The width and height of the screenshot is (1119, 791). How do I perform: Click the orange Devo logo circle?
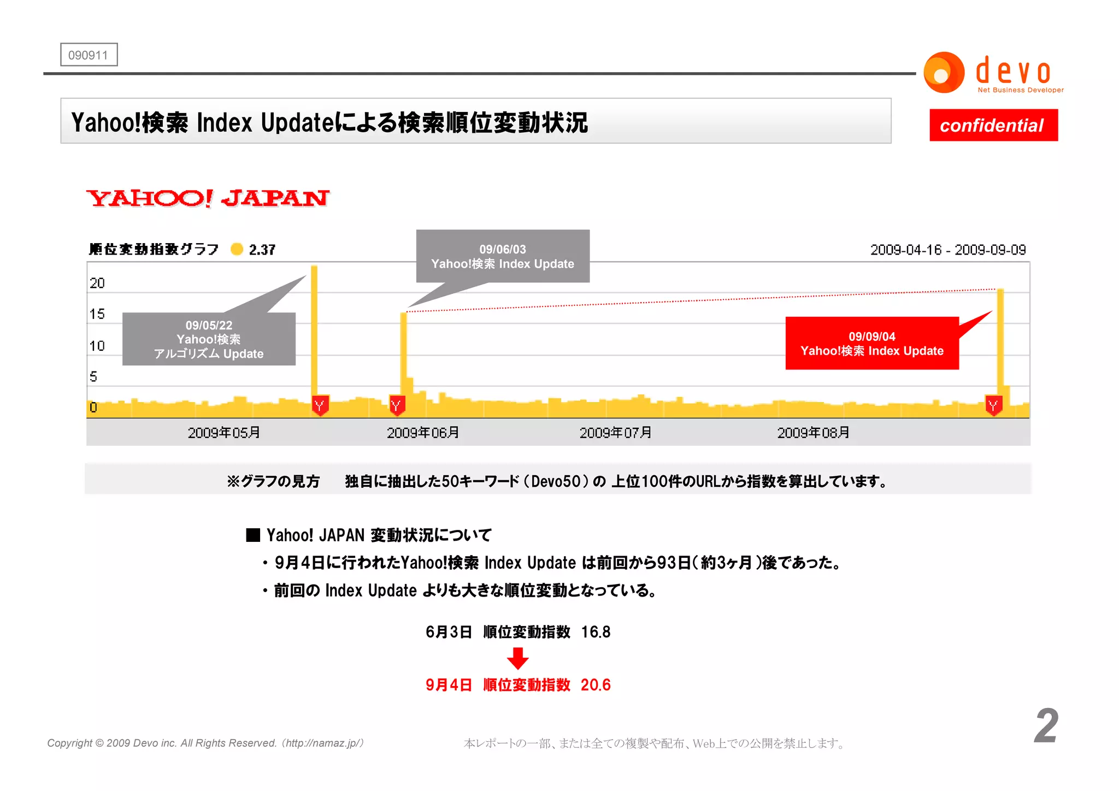click(x=943, y=73)
